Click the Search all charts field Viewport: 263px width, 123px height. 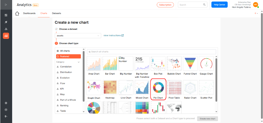[x=152, y=52]
